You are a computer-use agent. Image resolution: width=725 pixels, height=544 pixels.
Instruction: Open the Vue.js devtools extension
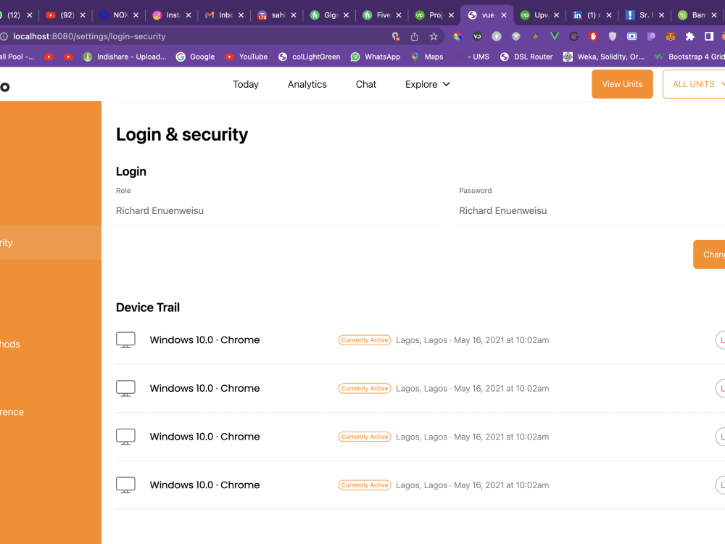point(554,36)
